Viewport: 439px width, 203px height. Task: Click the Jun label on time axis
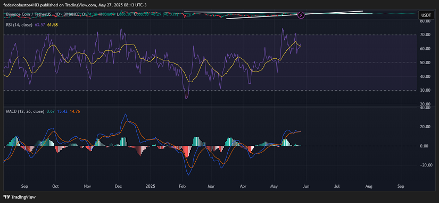(x=306, y=186)
